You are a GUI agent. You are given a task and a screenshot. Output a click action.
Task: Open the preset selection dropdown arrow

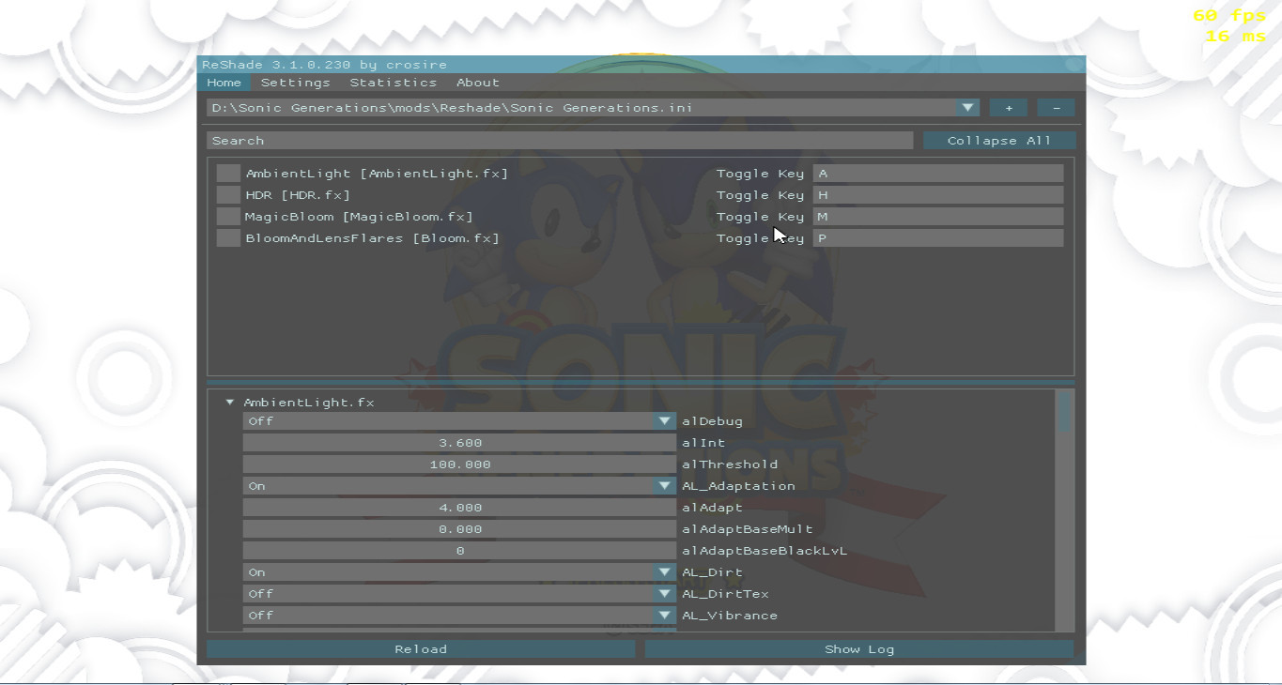[967, 107]
